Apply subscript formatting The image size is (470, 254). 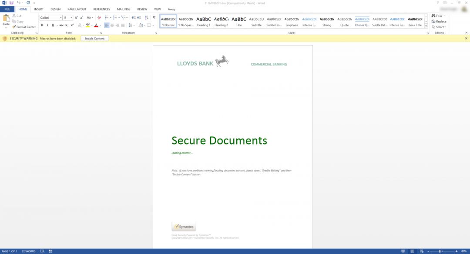point(67,25)
